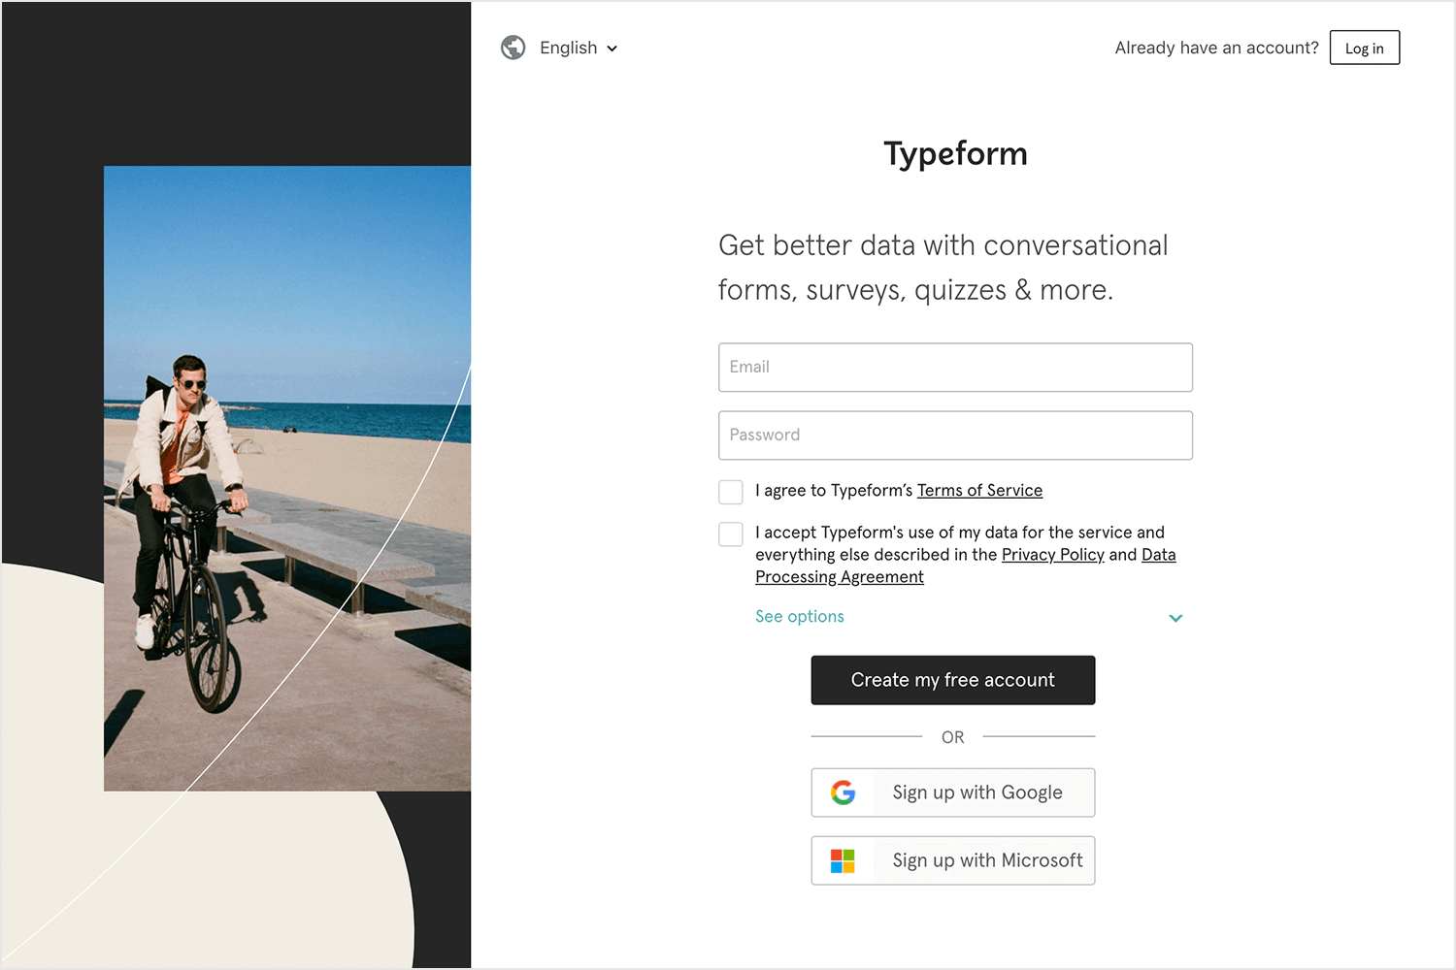Expand the See options section
This screenshot has width=1456, height=970.
tap(800, 616)
